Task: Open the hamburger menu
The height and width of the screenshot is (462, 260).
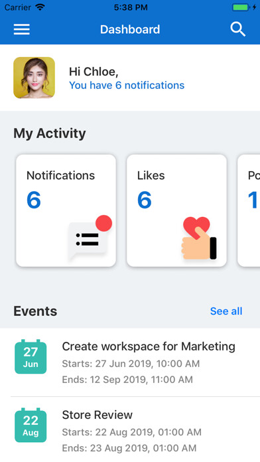Action: pos(21,29)
